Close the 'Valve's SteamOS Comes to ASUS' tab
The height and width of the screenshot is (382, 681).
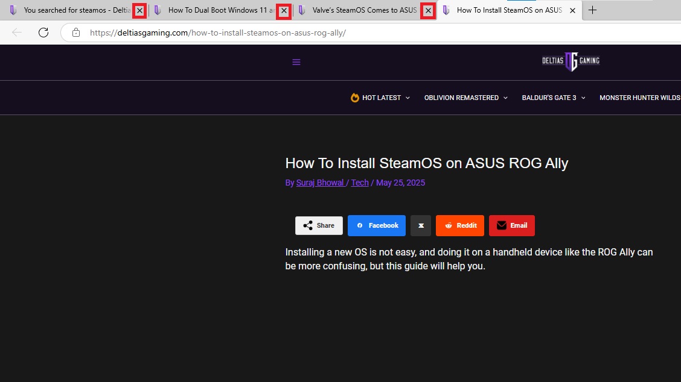click(428, 11)
